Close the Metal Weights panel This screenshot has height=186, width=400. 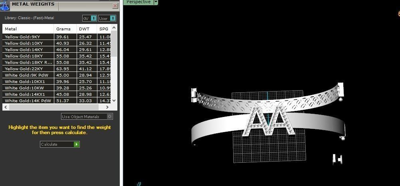pyautogui.click(x=115, y=6)
